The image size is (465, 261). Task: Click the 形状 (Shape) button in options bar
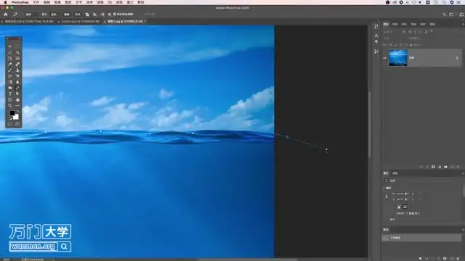point(78,14)
